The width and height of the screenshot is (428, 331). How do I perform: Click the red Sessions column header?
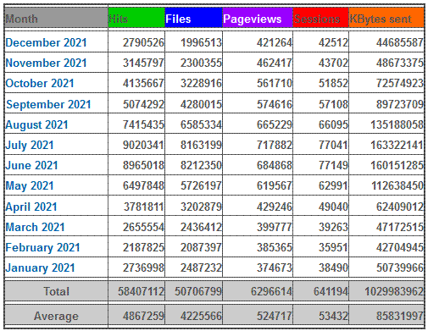(321, 18)
